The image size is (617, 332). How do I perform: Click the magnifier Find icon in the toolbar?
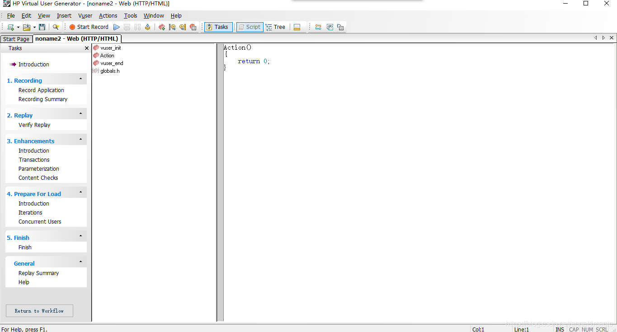pos(56,27)
